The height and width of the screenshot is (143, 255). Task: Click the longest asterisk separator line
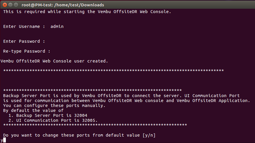[x=114, y=71]
